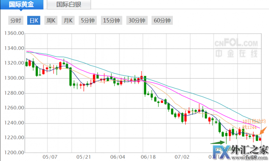Switch to 周K weekly chart
The width and height of the screenshot is (269, 161).
point(51,20)
